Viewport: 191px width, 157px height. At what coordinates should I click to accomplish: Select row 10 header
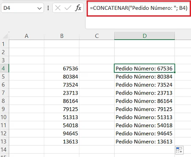(4, 117)
